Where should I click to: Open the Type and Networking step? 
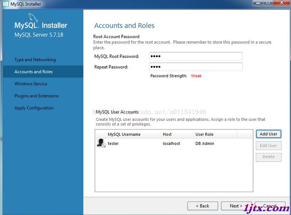click(35, 59)
